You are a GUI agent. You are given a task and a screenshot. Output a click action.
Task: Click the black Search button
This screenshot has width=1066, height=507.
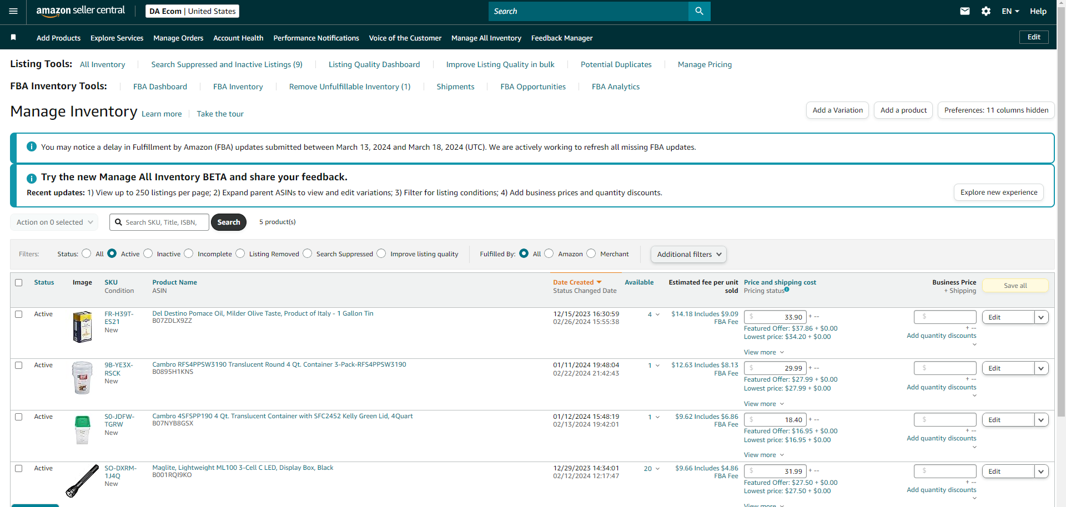[229, 222]
